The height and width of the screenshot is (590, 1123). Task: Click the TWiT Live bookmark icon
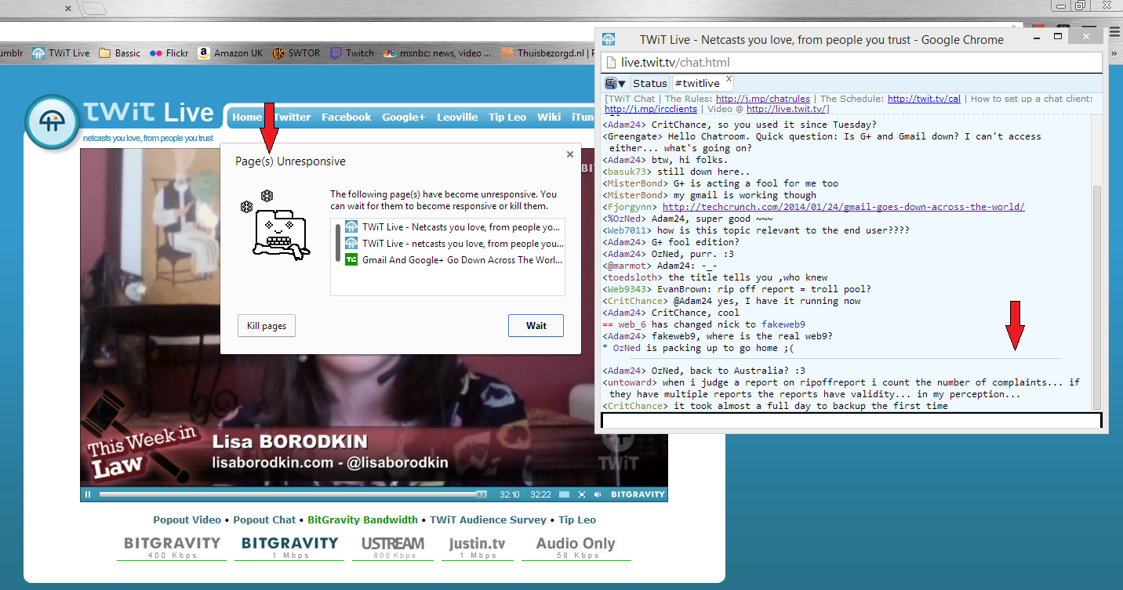pyautogui.click(x=38, y=52)
